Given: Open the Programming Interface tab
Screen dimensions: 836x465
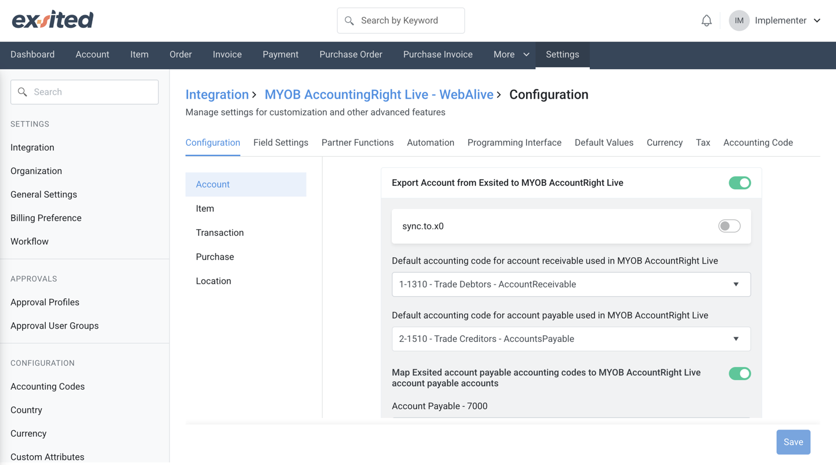Looking at the screenshot, I should coord(514,143).
